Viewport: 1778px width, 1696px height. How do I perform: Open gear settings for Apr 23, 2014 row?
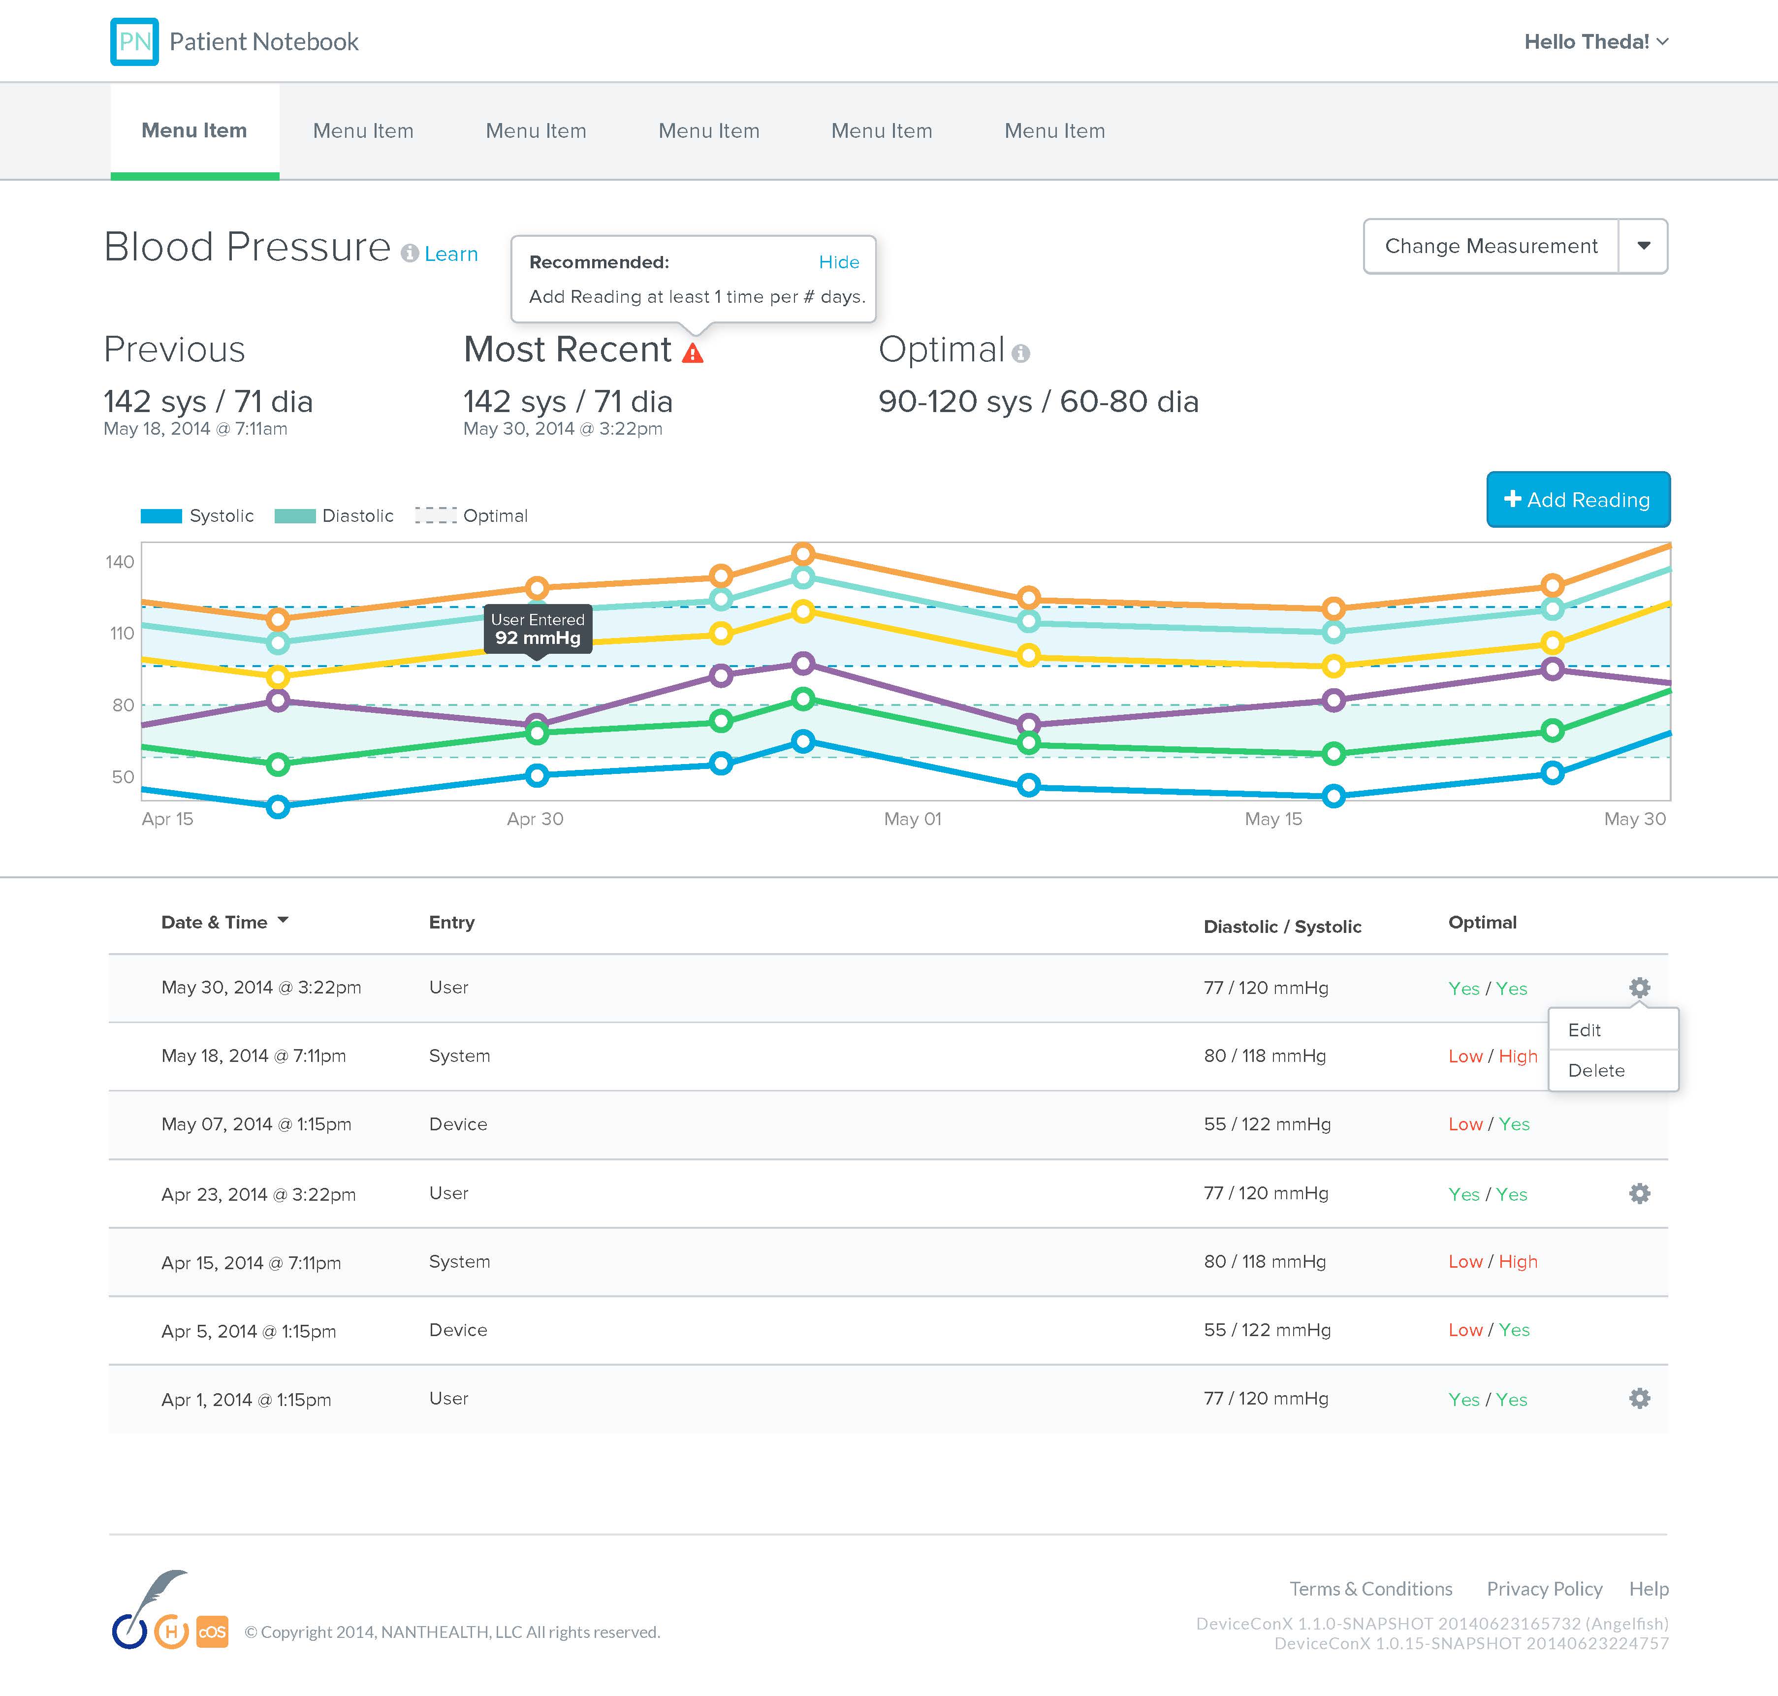click(x=1639, y=1193)
